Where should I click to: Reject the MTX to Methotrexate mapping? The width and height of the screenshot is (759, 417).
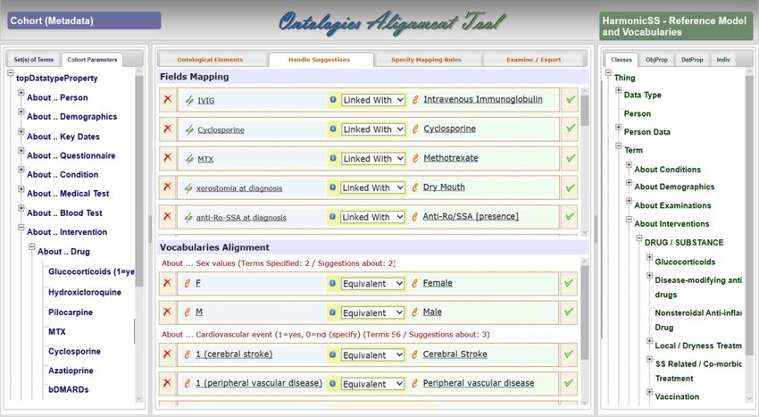pos(168,158)
